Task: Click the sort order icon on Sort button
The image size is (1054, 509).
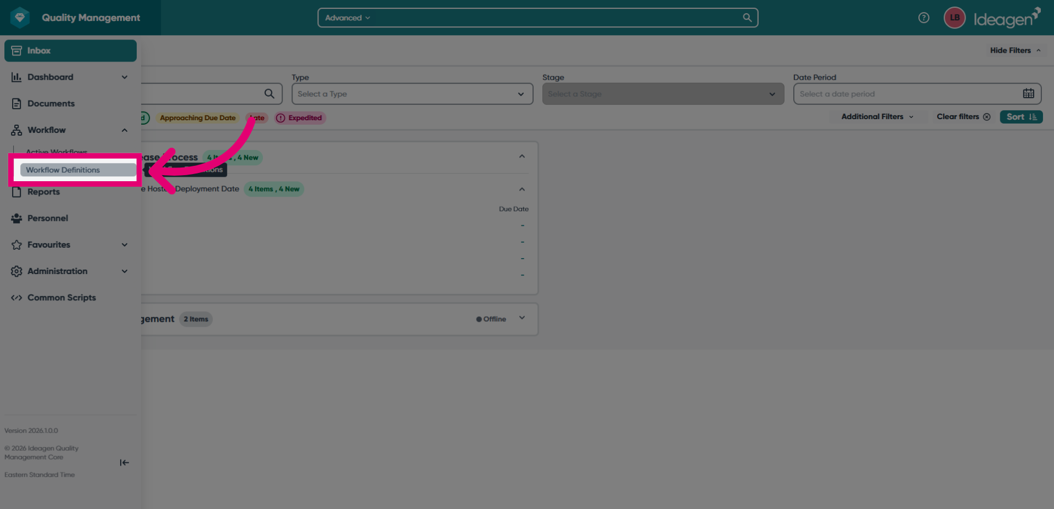Action: pyautogui.click(x=1033, y=117)
